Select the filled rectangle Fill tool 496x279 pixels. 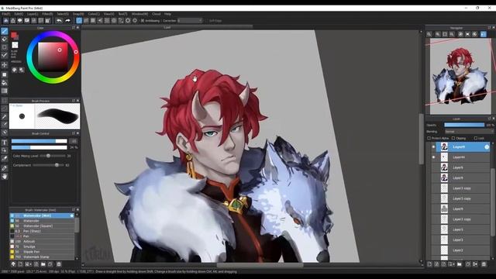click(x=5, y=74)
